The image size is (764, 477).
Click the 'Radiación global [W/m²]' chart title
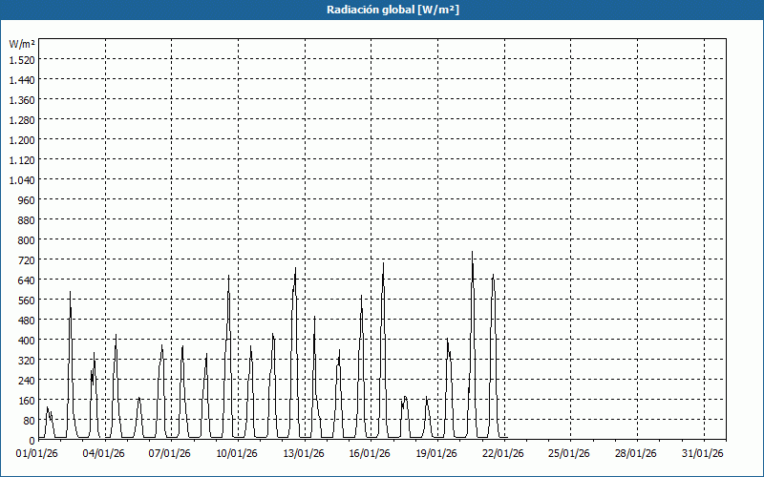pyautogui.click(x=382, y=10)
